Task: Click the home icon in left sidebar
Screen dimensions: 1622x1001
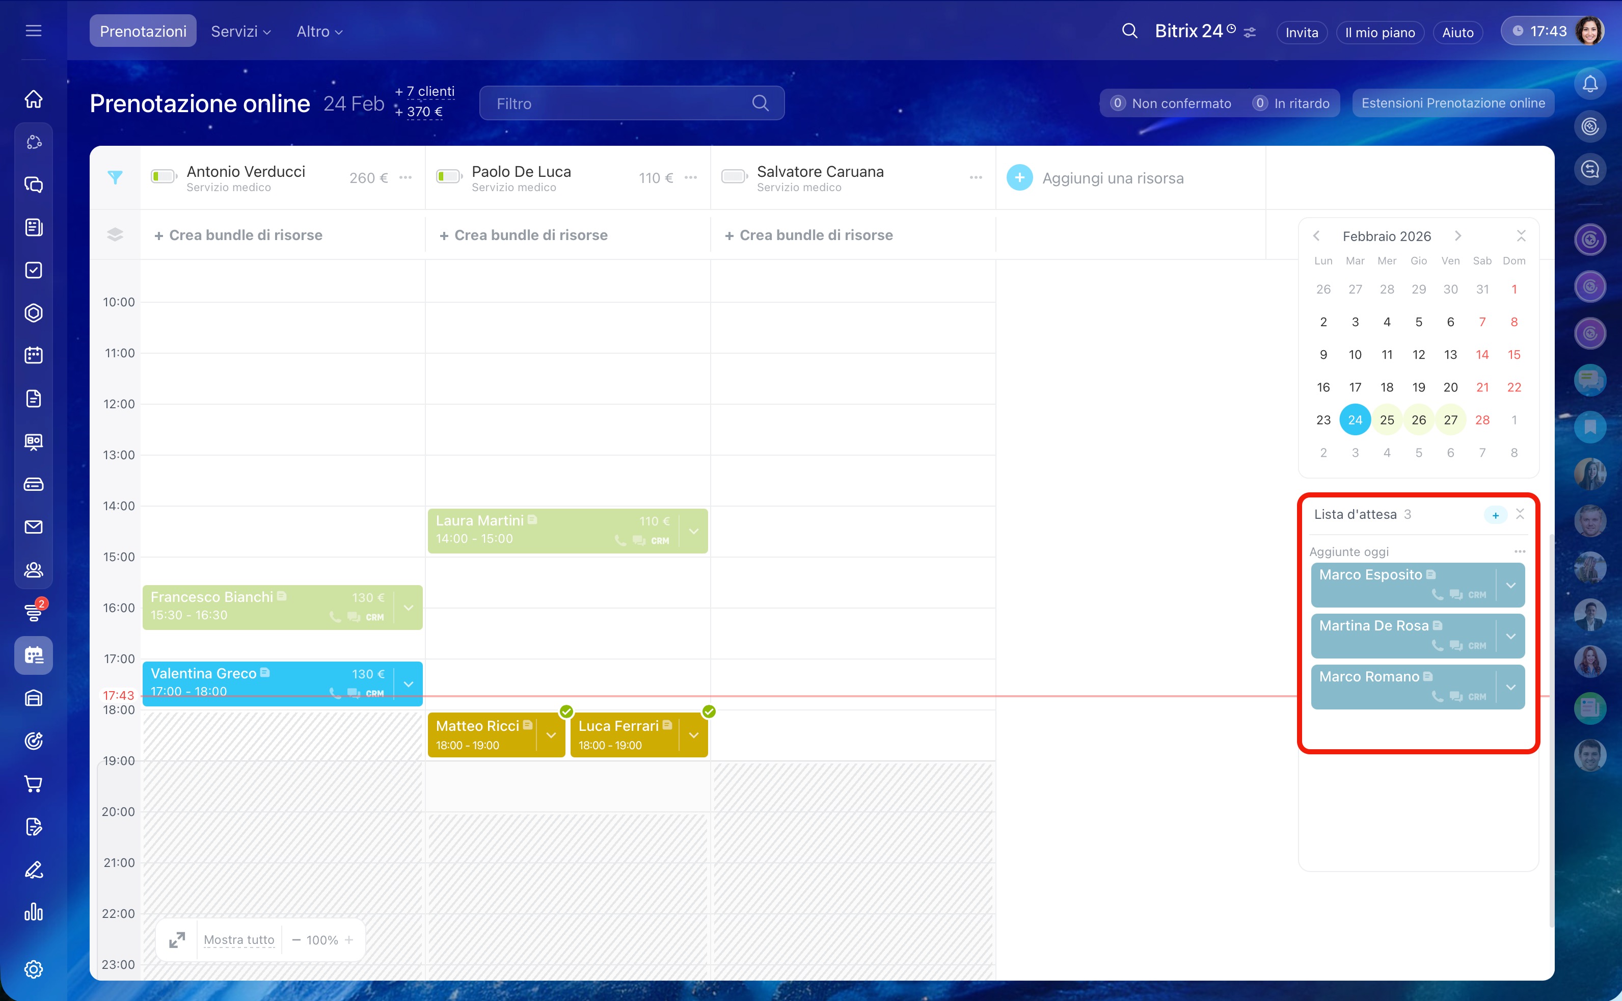Action: 34,99
